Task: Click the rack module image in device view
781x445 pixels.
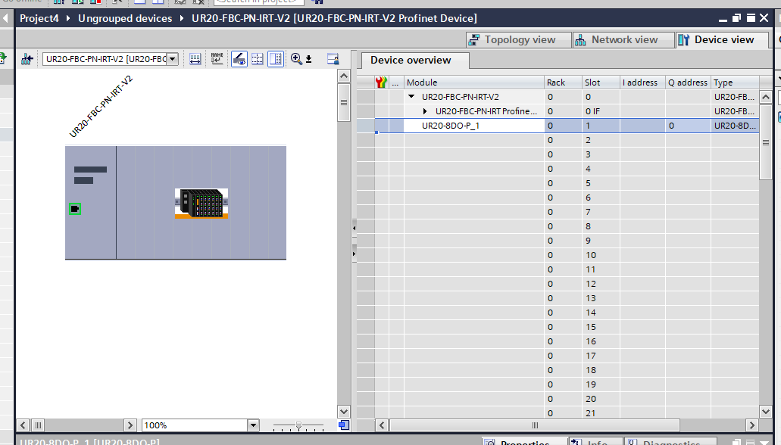Action: coord(201,204)
